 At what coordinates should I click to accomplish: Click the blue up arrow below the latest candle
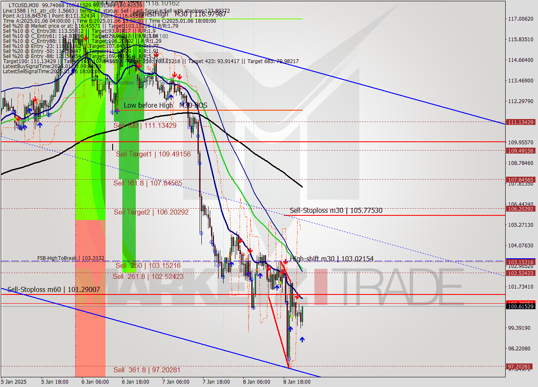pos(302,339)
